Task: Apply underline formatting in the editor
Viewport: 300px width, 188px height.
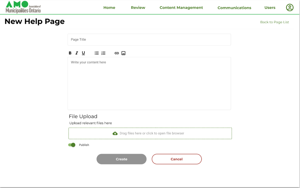Action: (83, 53)
